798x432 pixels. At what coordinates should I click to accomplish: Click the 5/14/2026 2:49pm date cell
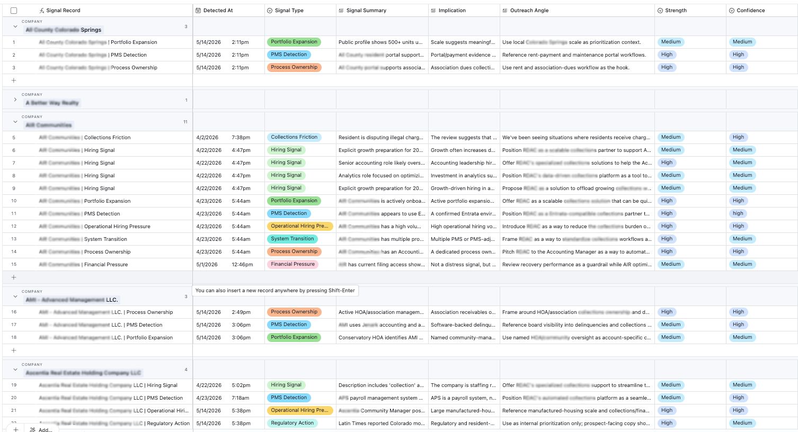pos(228,312)
